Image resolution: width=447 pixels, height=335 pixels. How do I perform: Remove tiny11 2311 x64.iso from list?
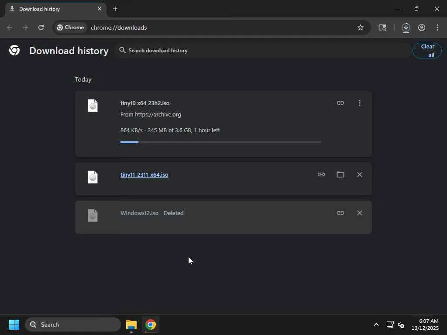click(360, 174)
